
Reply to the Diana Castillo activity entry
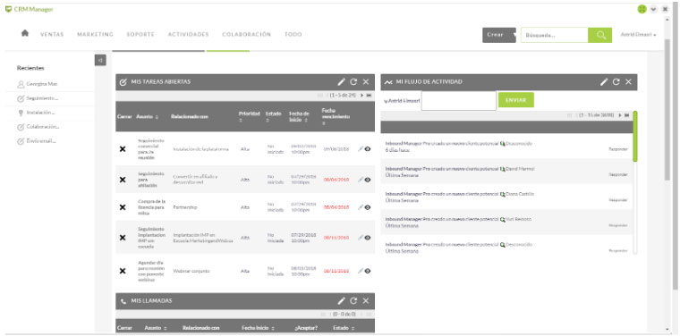click(618, 200)
